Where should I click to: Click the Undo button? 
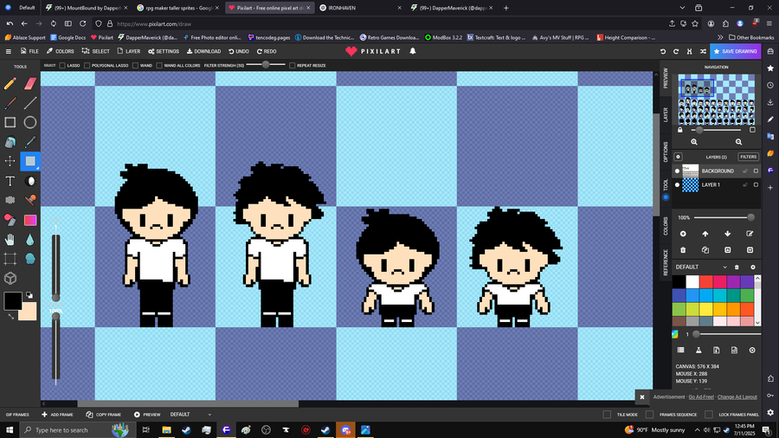[x=239, y=51]
